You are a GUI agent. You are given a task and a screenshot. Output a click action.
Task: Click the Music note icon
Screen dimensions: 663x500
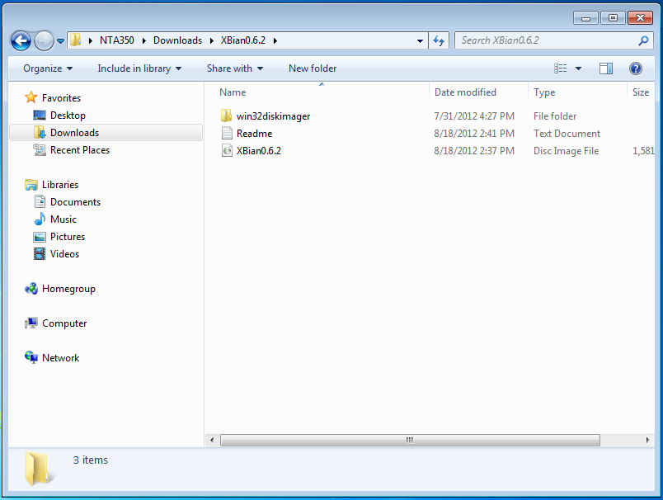[40, 219]
